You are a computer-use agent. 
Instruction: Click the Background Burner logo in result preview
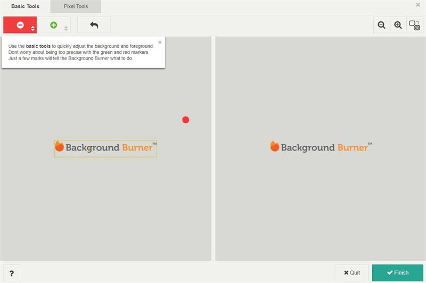point(321,147)
